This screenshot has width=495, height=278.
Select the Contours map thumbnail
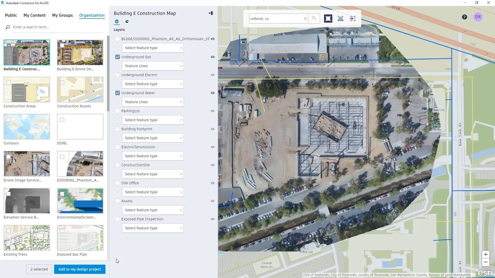point(27,127)
